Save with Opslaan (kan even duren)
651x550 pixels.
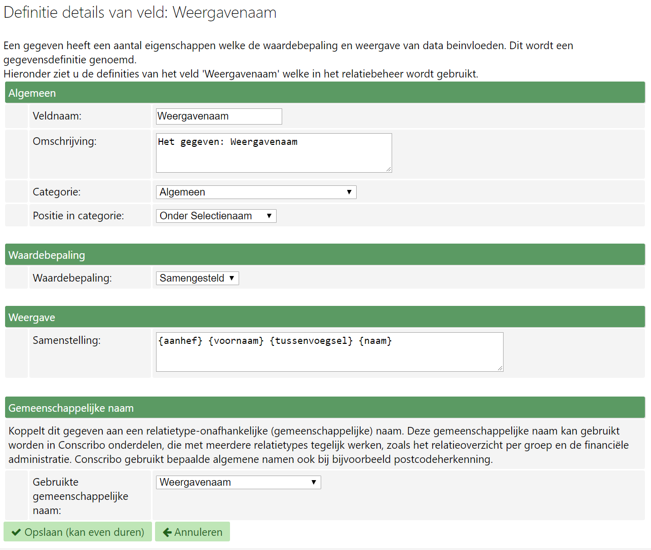(78, 532)
